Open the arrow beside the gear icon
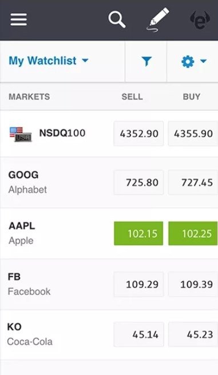The image size is (218, 375). 203,61
